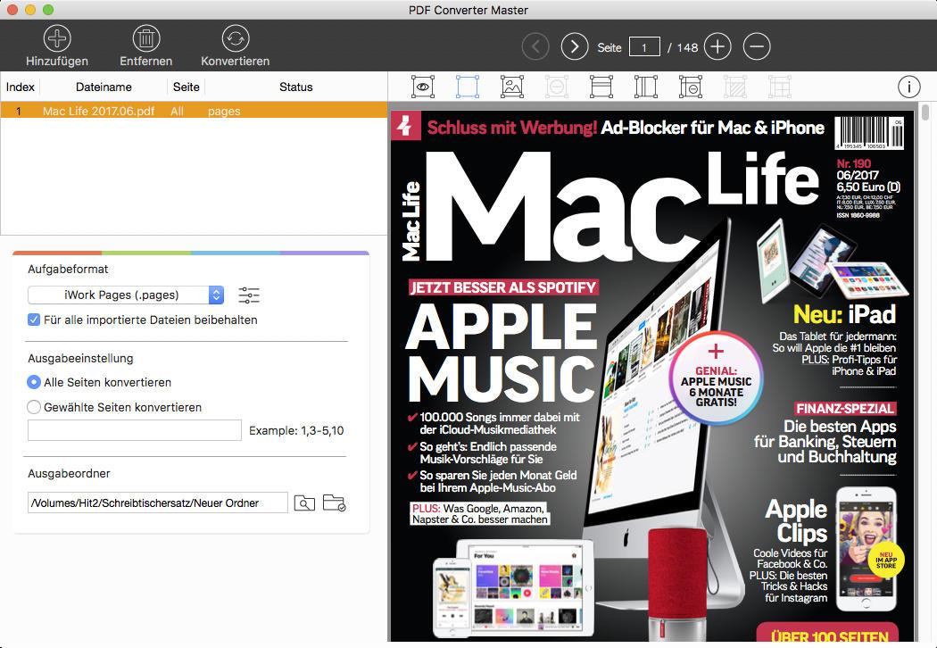Click the 'pages' status cell
937x648 pixels.
[x=224, y=111]
